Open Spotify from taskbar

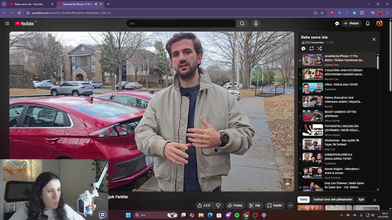tap(237, 215)
